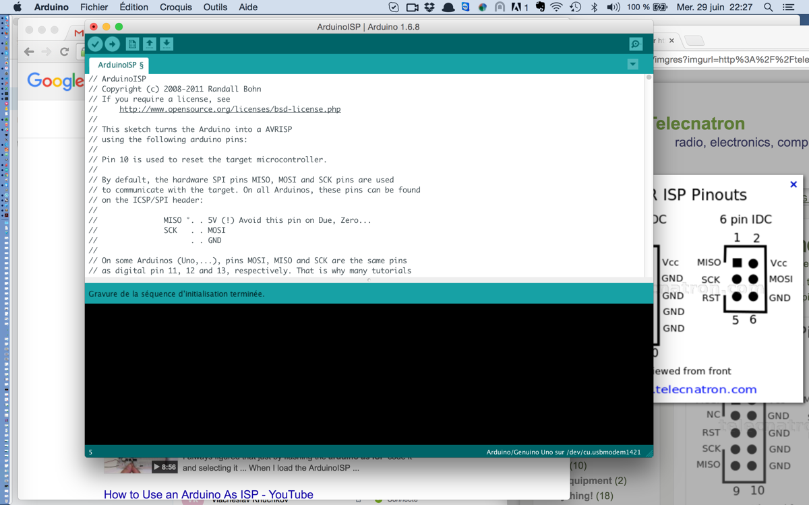Click the Adobe menu bar icon
The width and height of the screenshot is (809, 505).
(519, 7)
